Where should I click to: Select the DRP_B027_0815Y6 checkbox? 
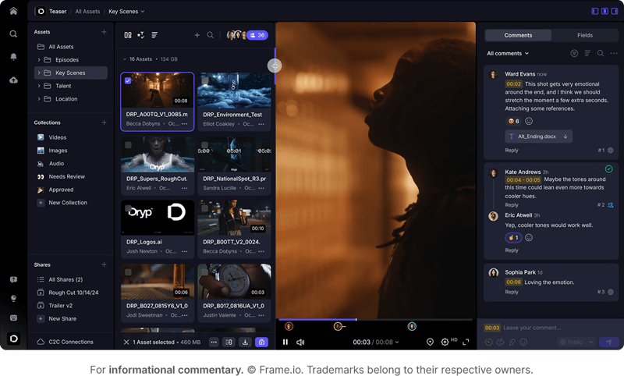point(128,272)
